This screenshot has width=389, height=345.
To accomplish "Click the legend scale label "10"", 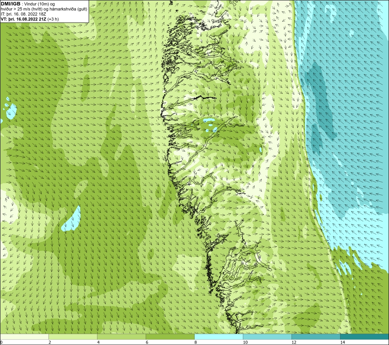I will [245, 342].
